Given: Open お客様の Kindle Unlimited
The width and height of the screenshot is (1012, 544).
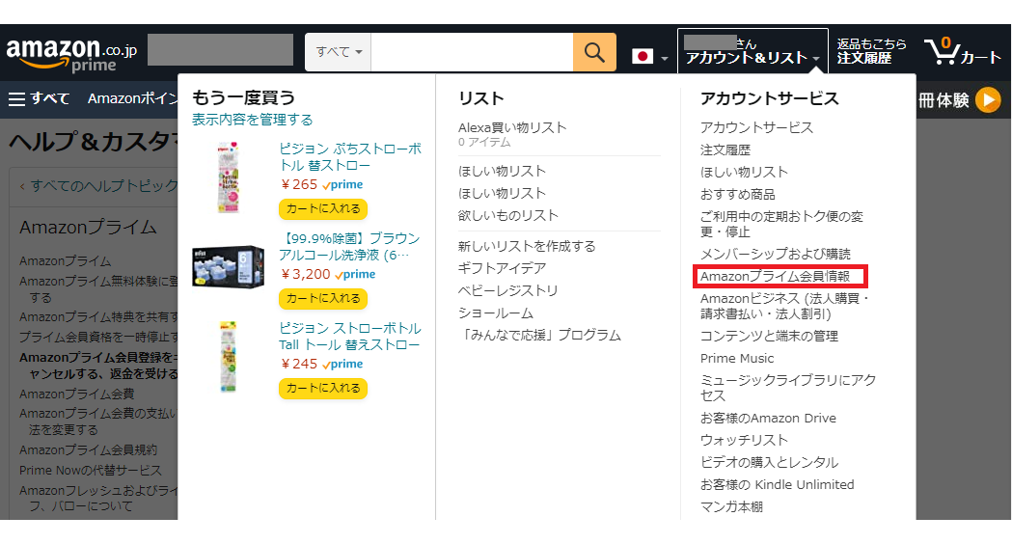Looking at the screenshot, I should pos(777,485).
